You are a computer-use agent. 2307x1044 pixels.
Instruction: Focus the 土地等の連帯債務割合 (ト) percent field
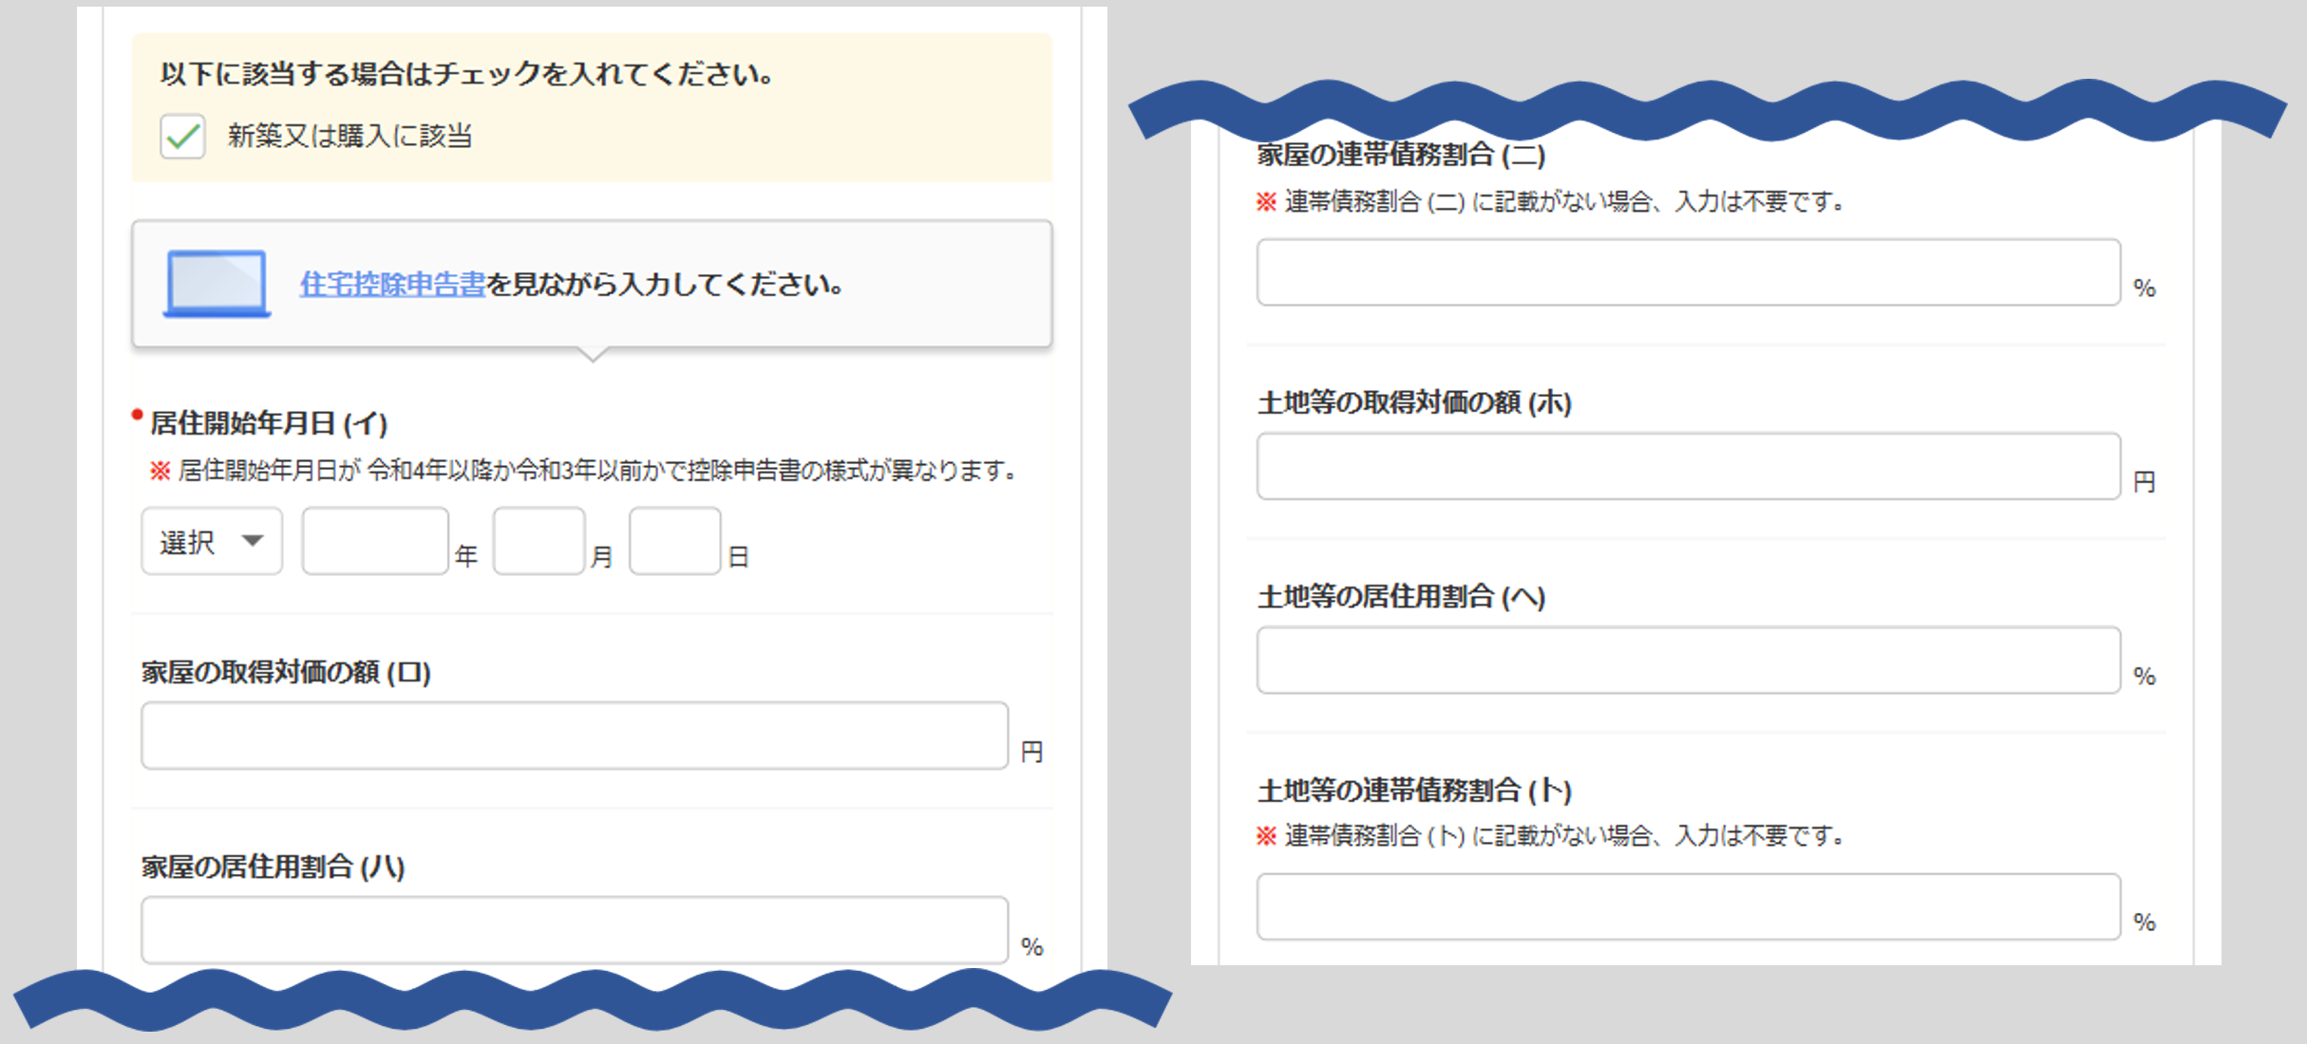[x=1688, y=906]
